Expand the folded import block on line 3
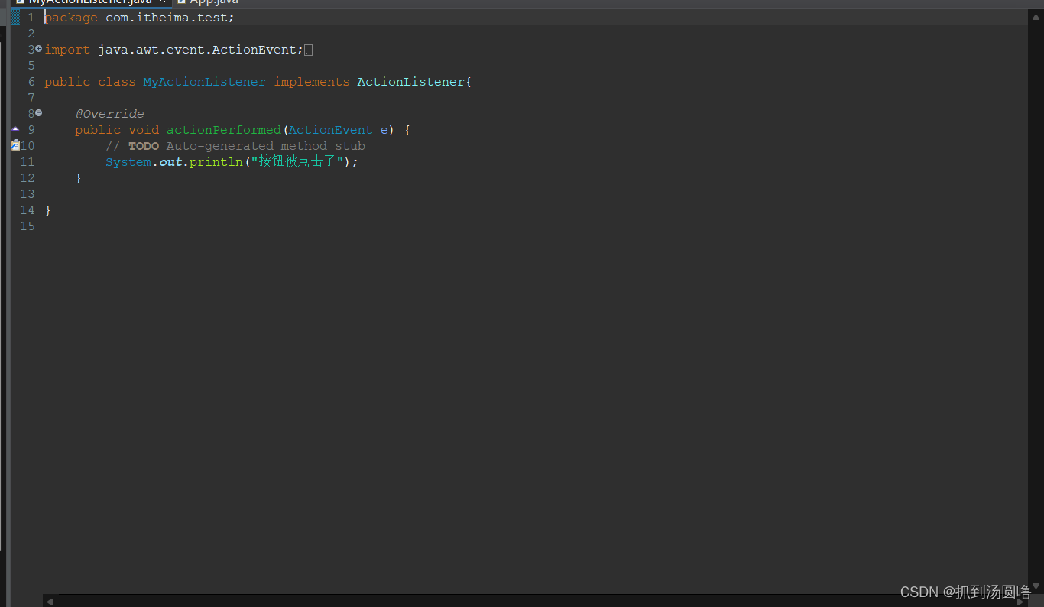The image size is (1044, 607). click(x=39, y=49)
